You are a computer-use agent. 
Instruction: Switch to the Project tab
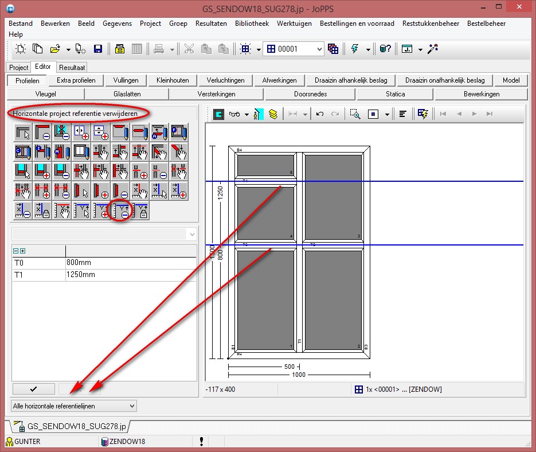point(18,68)
